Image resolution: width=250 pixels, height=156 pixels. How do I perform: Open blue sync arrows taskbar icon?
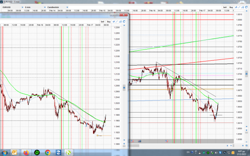(58, 153)
